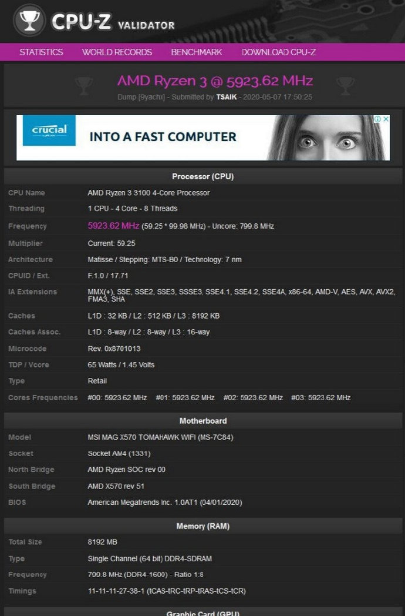
Task: Click core '#03: 5923.62 MHz' frequency entry
Action: click(321, 397)
